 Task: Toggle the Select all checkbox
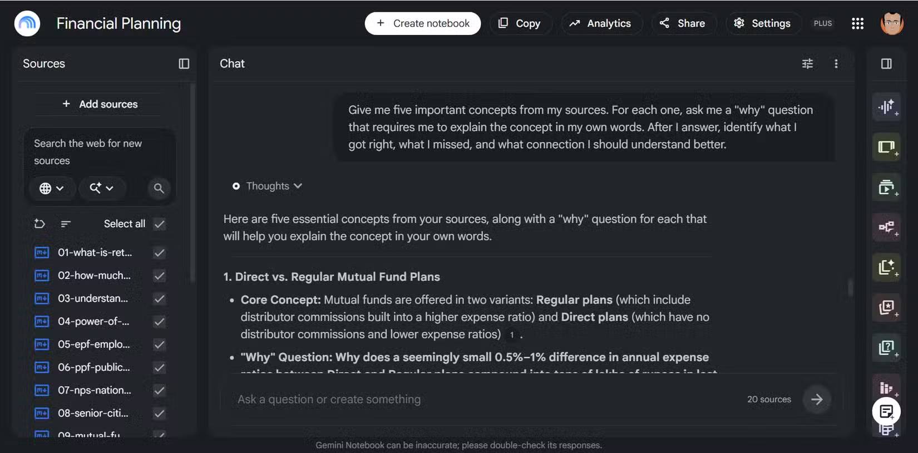[x=160, y=224]
